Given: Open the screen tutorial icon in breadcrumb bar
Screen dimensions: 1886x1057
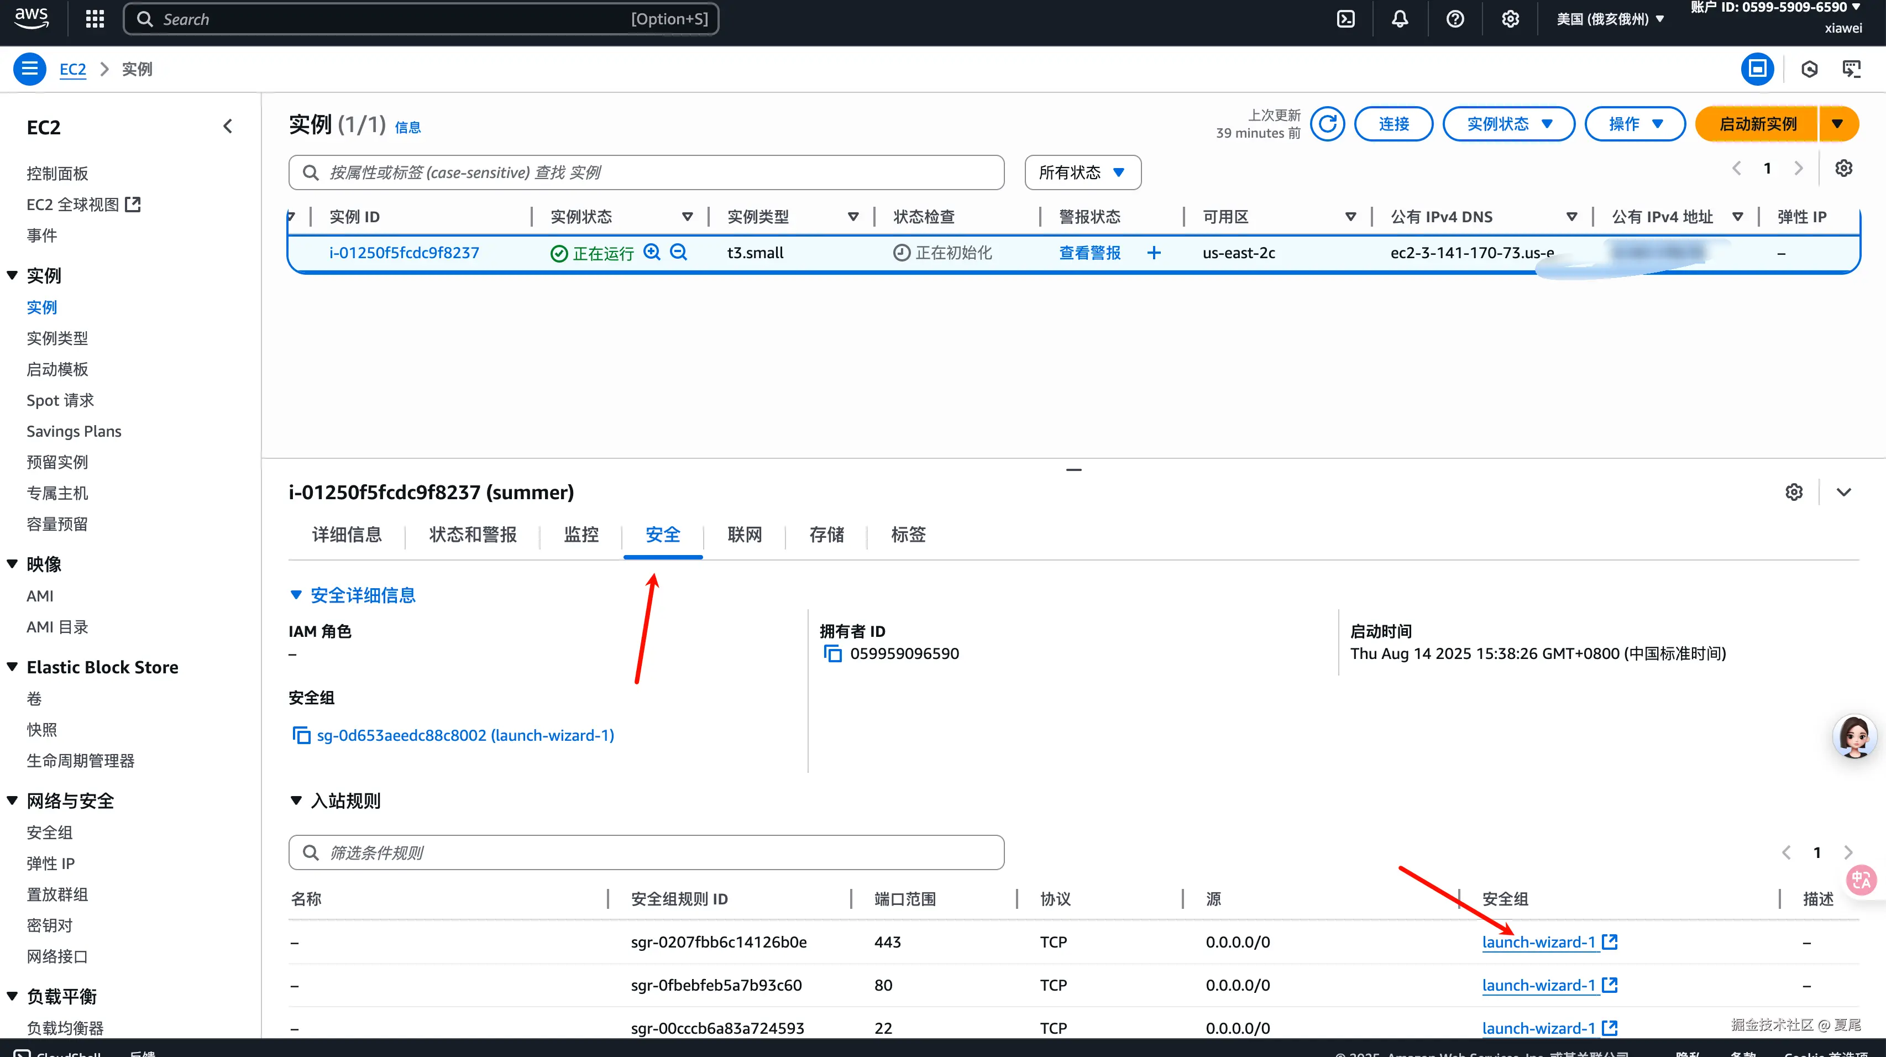Looking at the screenshot, I should point(1852,69).
